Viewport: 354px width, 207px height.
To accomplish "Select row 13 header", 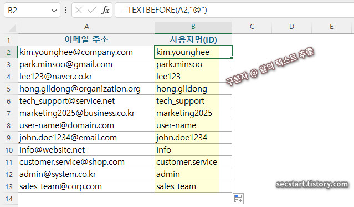I will click(8, 186).
